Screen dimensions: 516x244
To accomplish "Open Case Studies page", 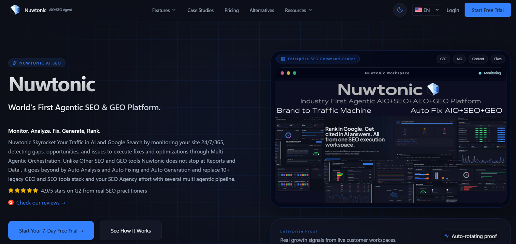I will pyautogui.click(x=200, y=10).
